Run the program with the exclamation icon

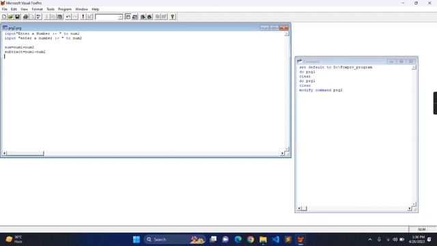pyautogui.click(x=83, y=16)
